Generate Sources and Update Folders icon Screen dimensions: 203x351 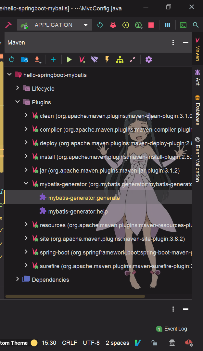pos(24,59)
